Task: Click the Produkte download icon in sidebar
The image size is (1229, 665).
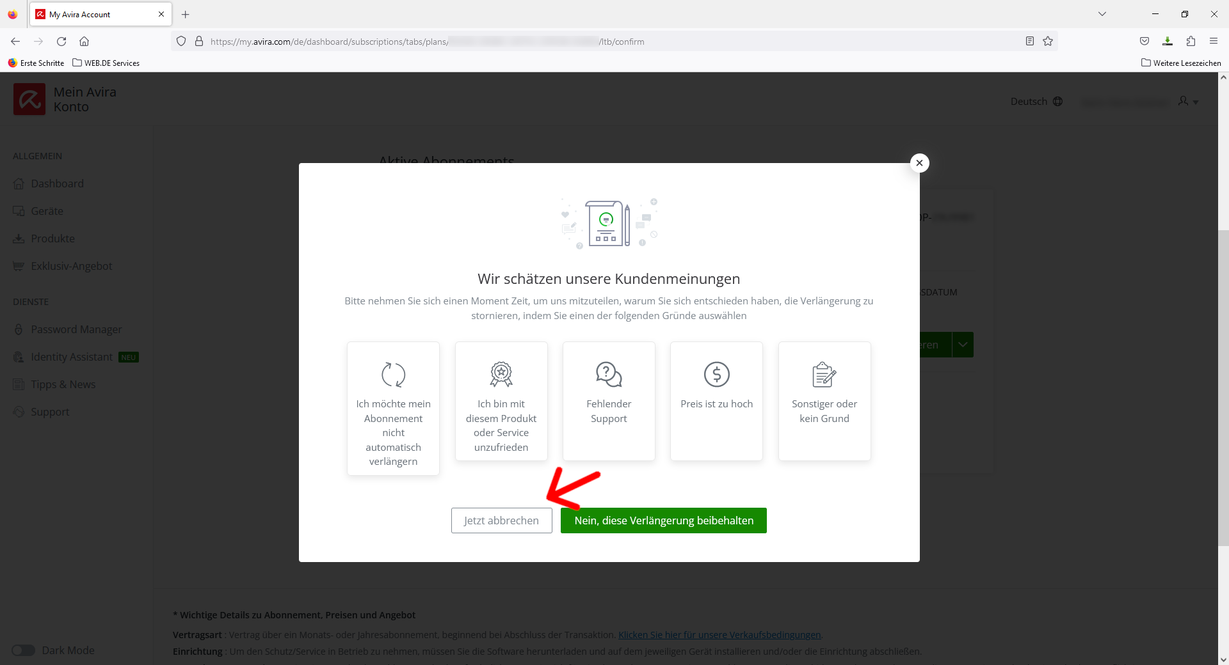Action: tap(19, 239)
